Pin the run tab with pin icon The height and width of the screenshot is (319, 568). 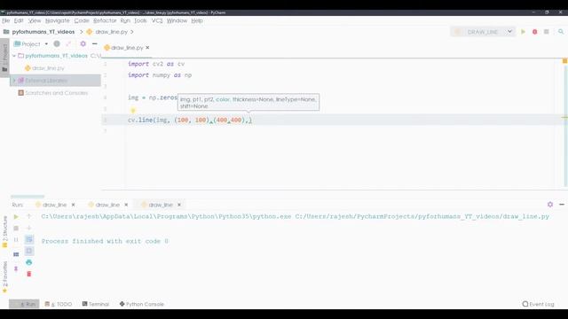click(x=16, y=268)
